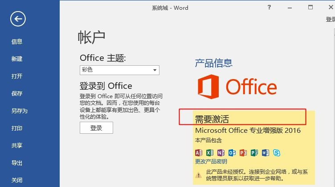Screen dimensions: 335x187
Task: Click the Office 主题 label
Action: 103,58
